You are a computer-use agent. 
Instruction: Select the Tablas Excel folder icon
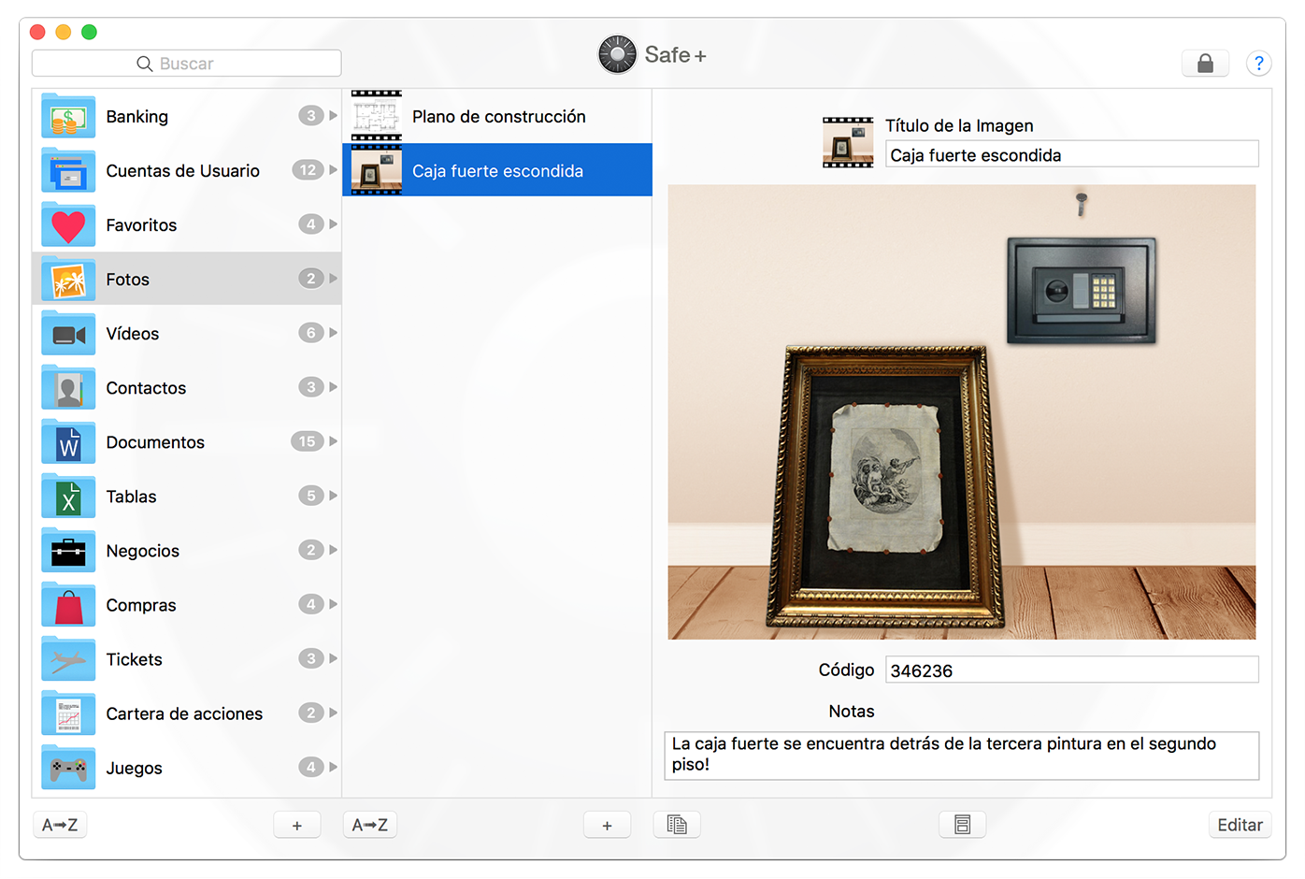68,496
